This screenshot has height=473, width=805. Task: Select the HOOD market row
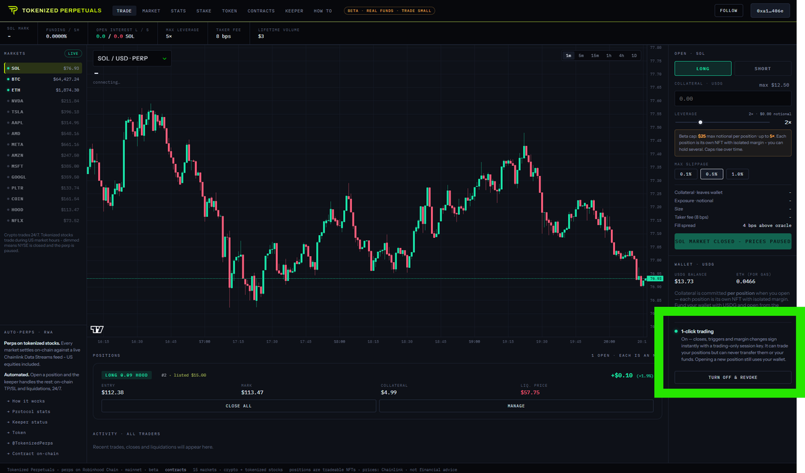43,210
